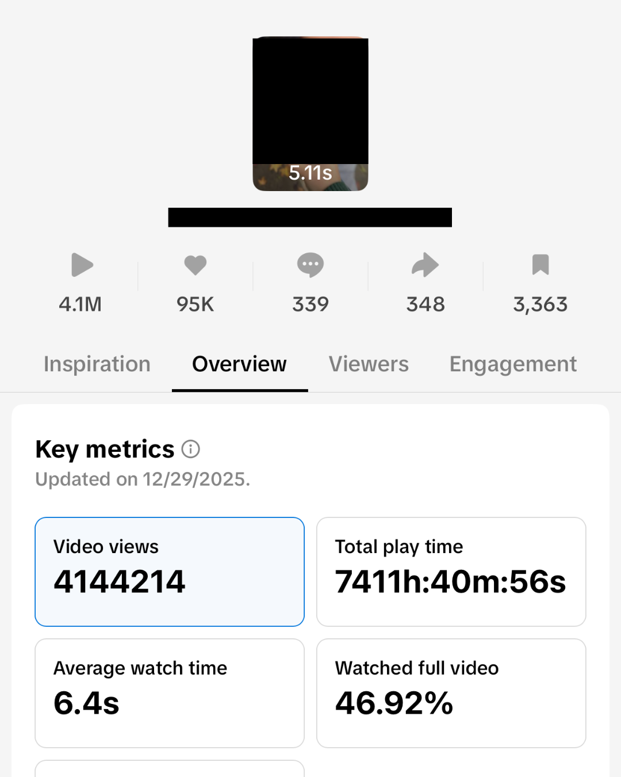Open the video thumbnail preview
621x777 pixels.
[x=310, y=104]
